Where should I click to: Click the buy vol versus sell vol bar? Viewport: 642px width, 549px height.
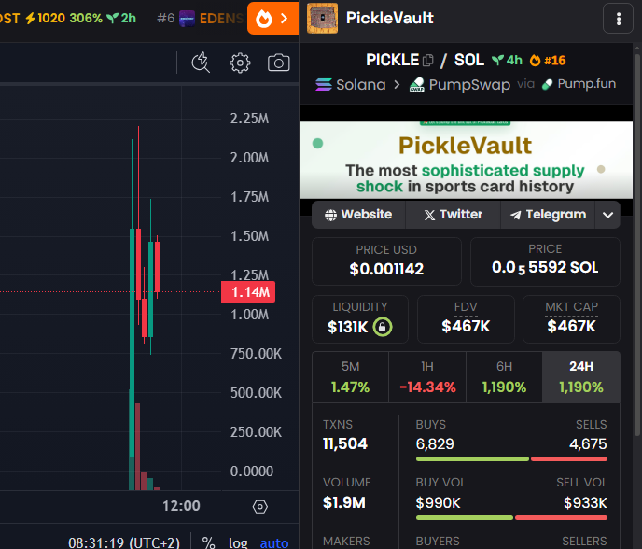tap(511, 518)
